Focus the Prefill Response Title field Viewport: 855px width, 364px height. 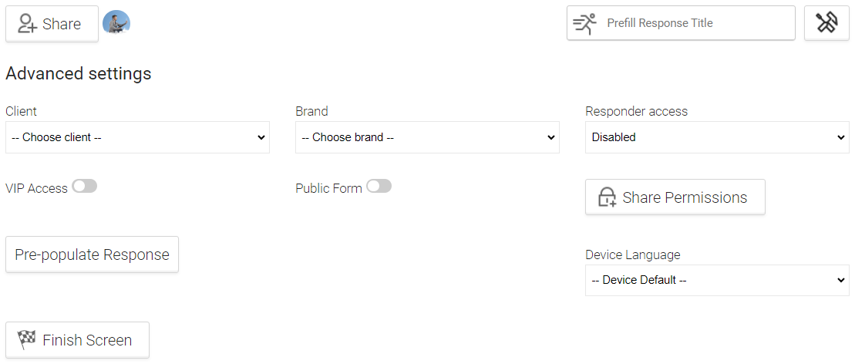tap(681, 23)
